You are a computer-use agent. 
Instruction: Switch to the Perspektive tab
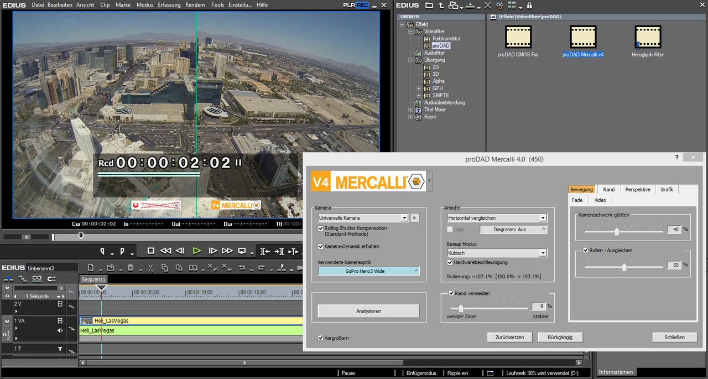(638, 189)
